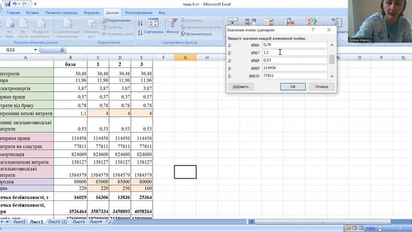Sort descending Z to A icon
This screenshot has width=412, height=232.
click(x=140, y=33)
